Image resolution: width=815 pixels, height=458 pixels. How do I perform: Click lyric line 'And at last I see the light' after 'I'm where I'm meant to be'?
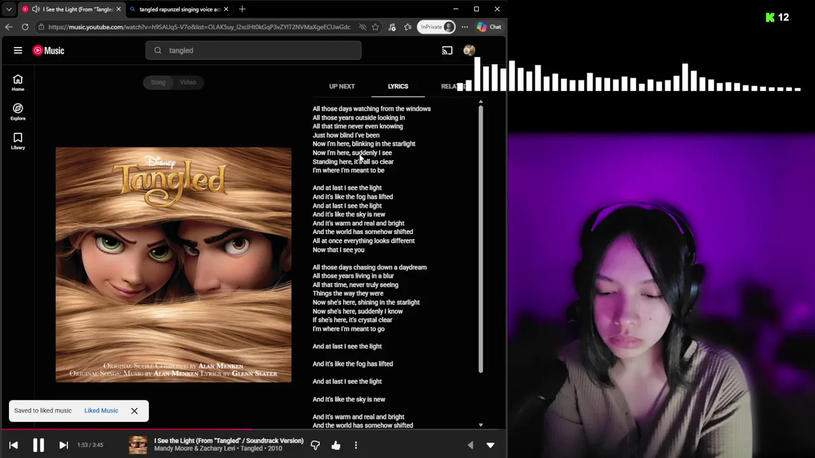347,188
